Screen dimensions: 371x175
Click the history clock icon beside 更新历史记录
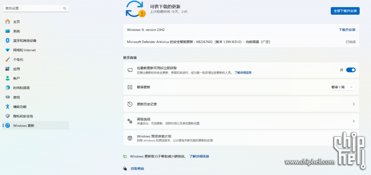click(130, 104)
